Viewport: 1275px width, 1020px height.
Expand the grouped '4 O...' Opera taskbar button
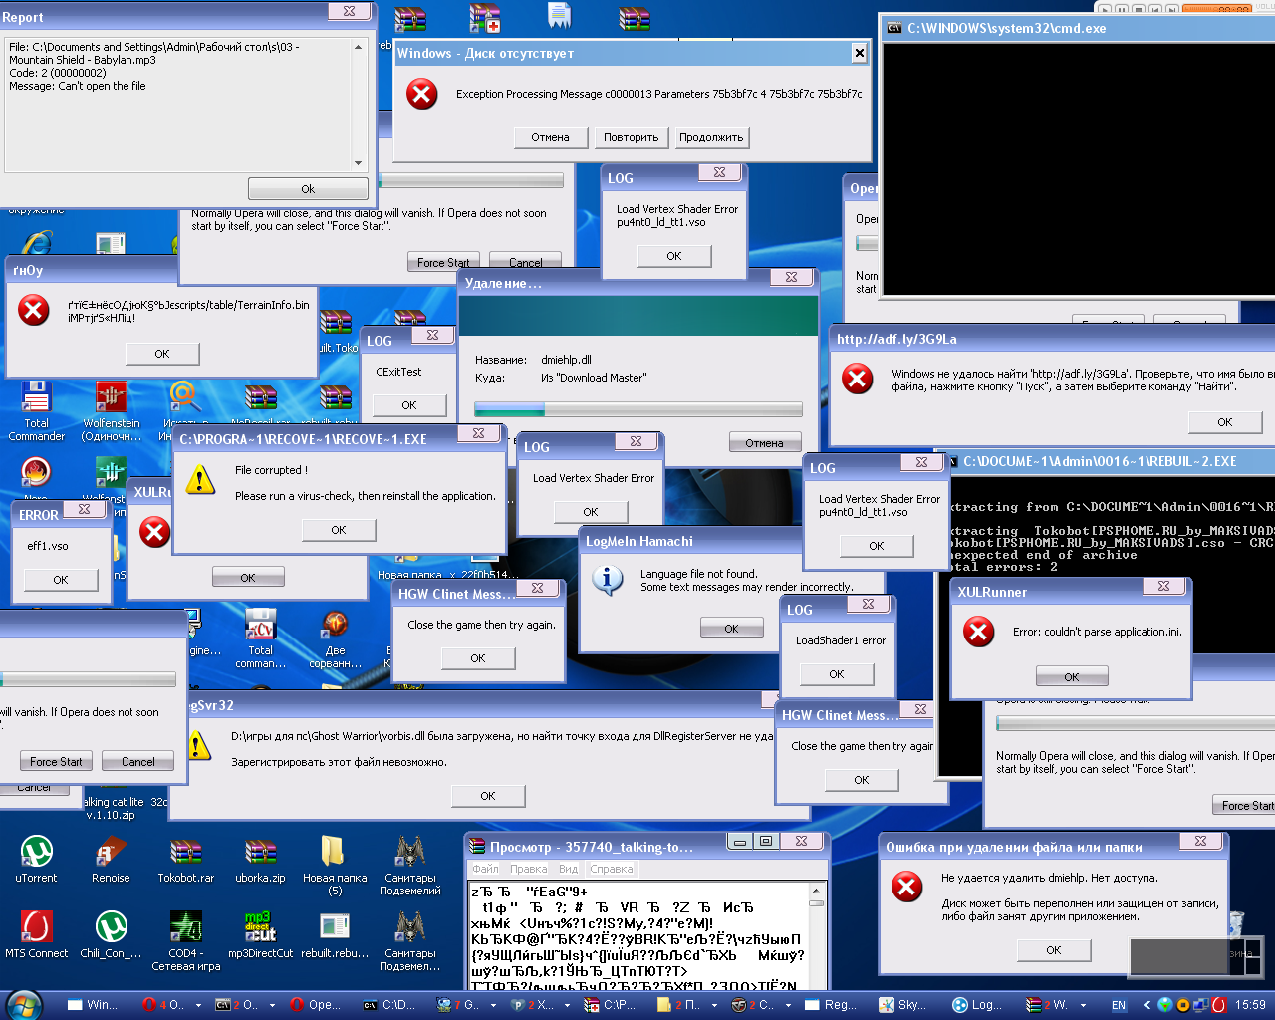click(x=200, y=1005)
